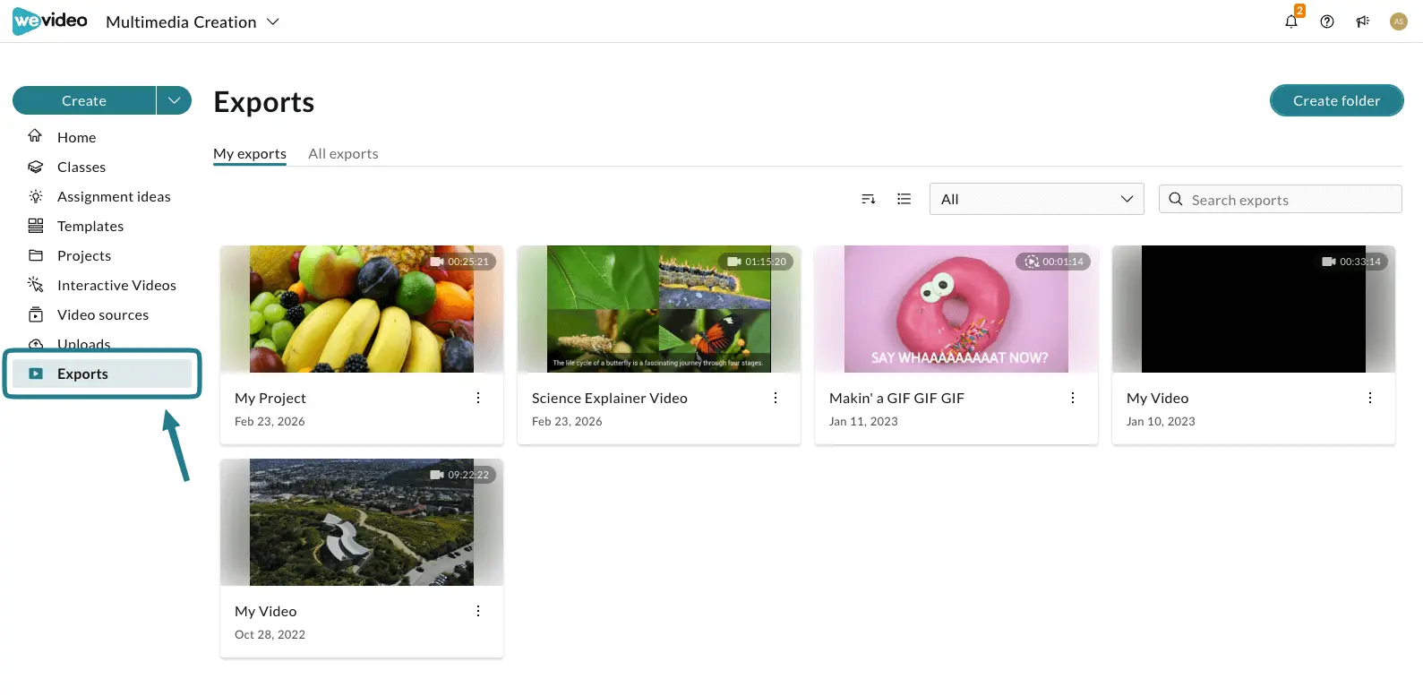Screen dimensions: 1423x696
Task: Select the My exports tab
Action: point(250,154)
